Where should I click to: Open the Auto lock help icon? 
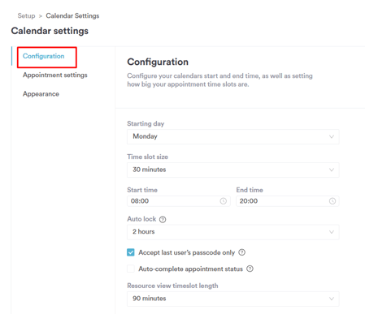163,219
